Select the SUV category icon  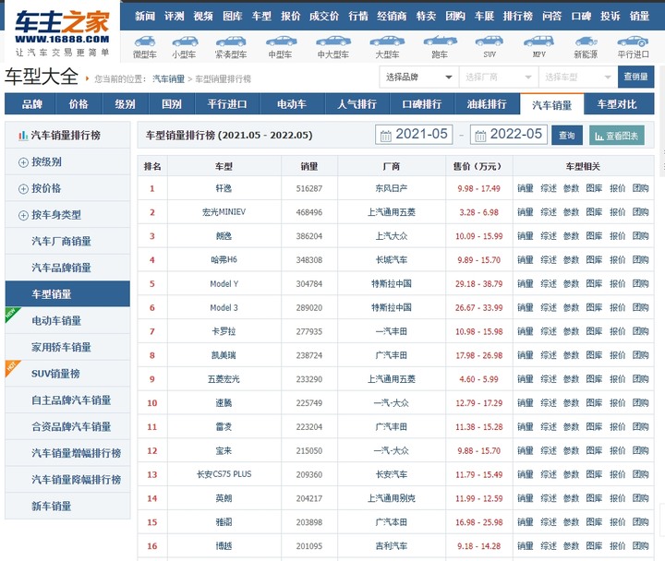489,42
